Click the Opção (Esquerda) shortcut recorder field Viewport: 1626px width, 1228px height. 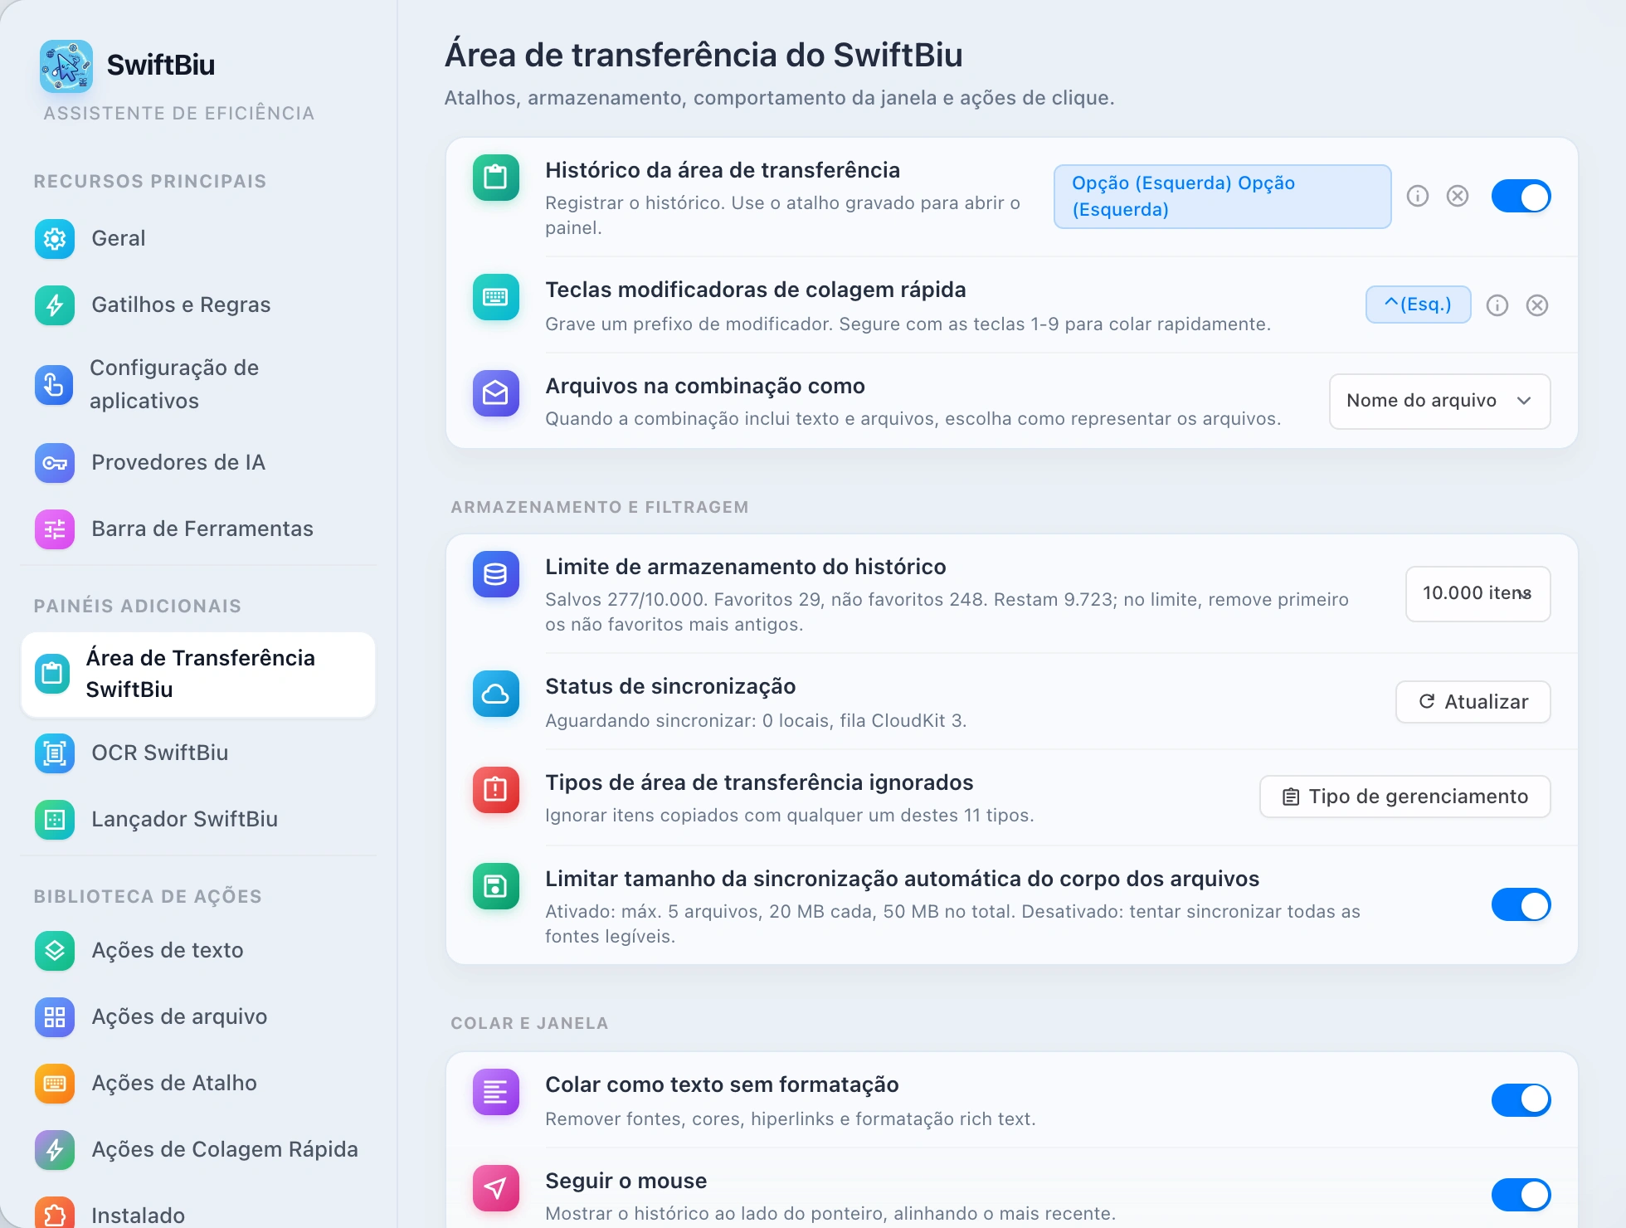point(1222,197)
